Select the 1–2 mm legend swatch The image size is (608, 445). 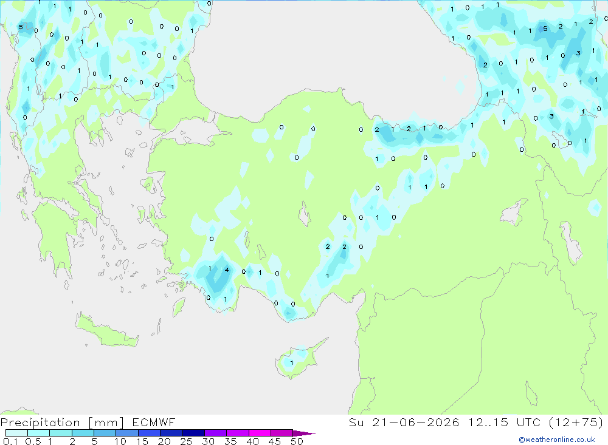61,433
